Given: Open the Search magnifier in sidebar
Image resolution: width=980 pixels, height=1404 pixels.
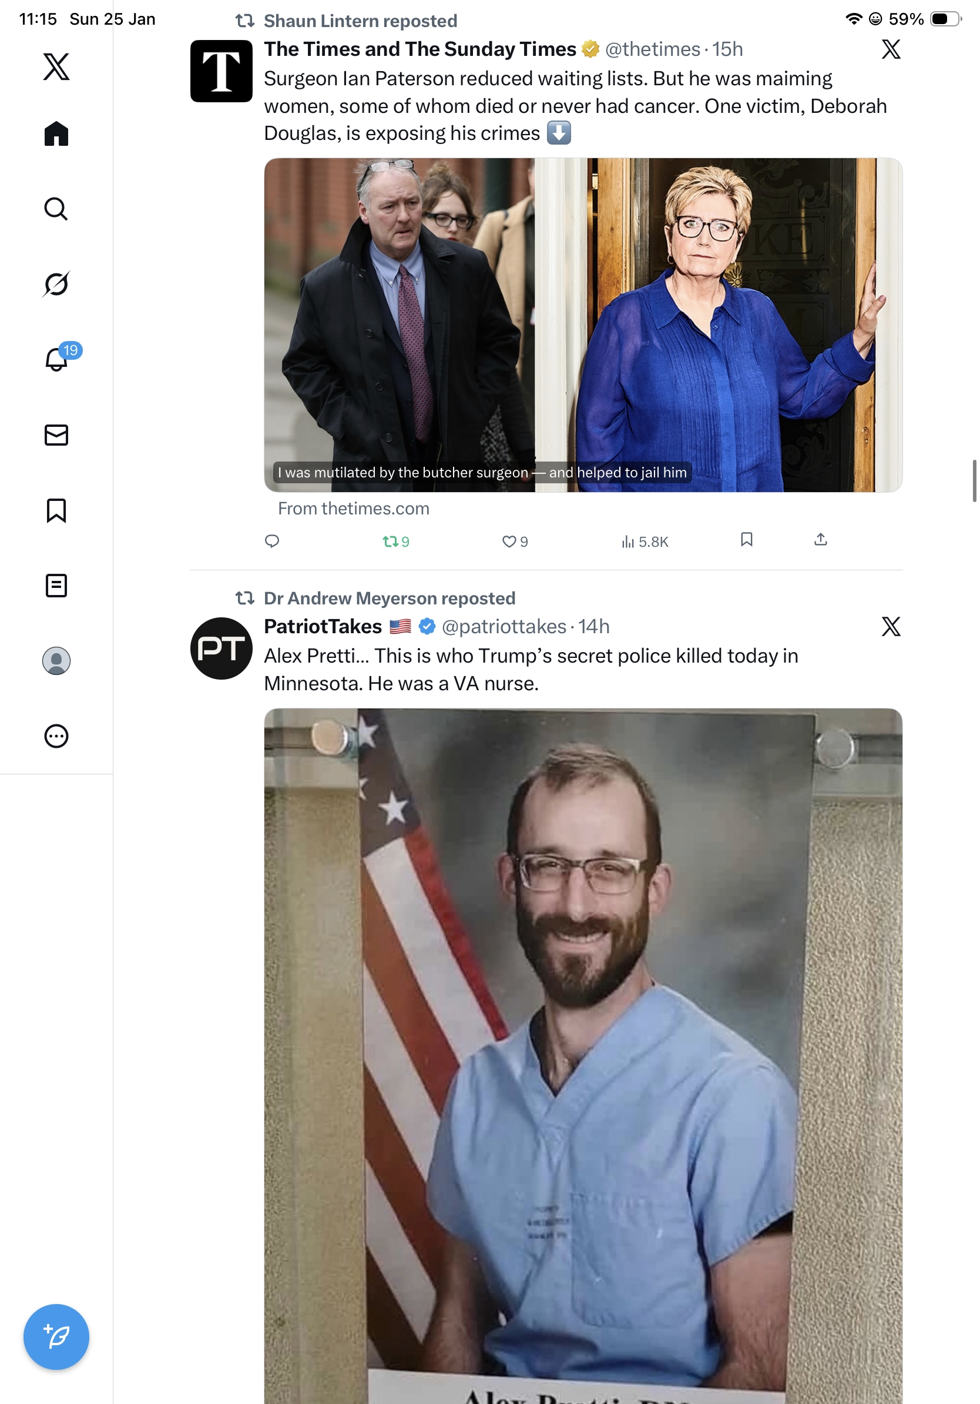Looking at the screenshot, I should [56, 209].
